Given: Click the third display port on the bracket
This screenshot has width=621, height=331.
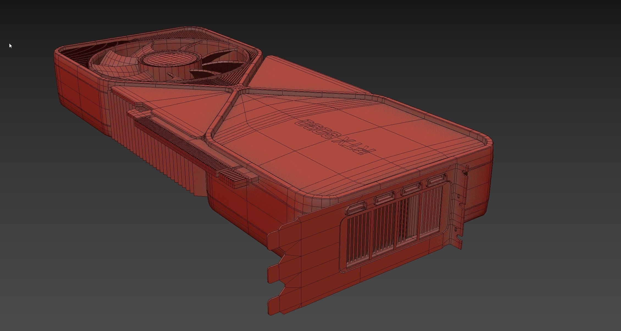Looking at the screenshot, I should pyautogui.click(x=411, y=190).
